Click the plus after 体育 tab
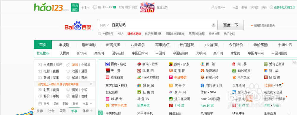The image size is (297, 115). [91, 111]
